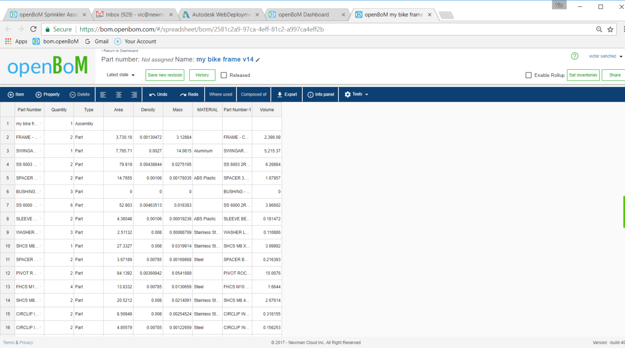Enable Rollup for this BoM
625x348 pixels.
click(x=528, y=75)
